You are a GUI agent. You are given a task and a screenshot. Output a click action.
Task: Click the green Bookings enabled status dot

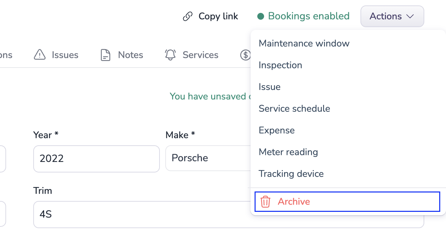click(261, 16)
